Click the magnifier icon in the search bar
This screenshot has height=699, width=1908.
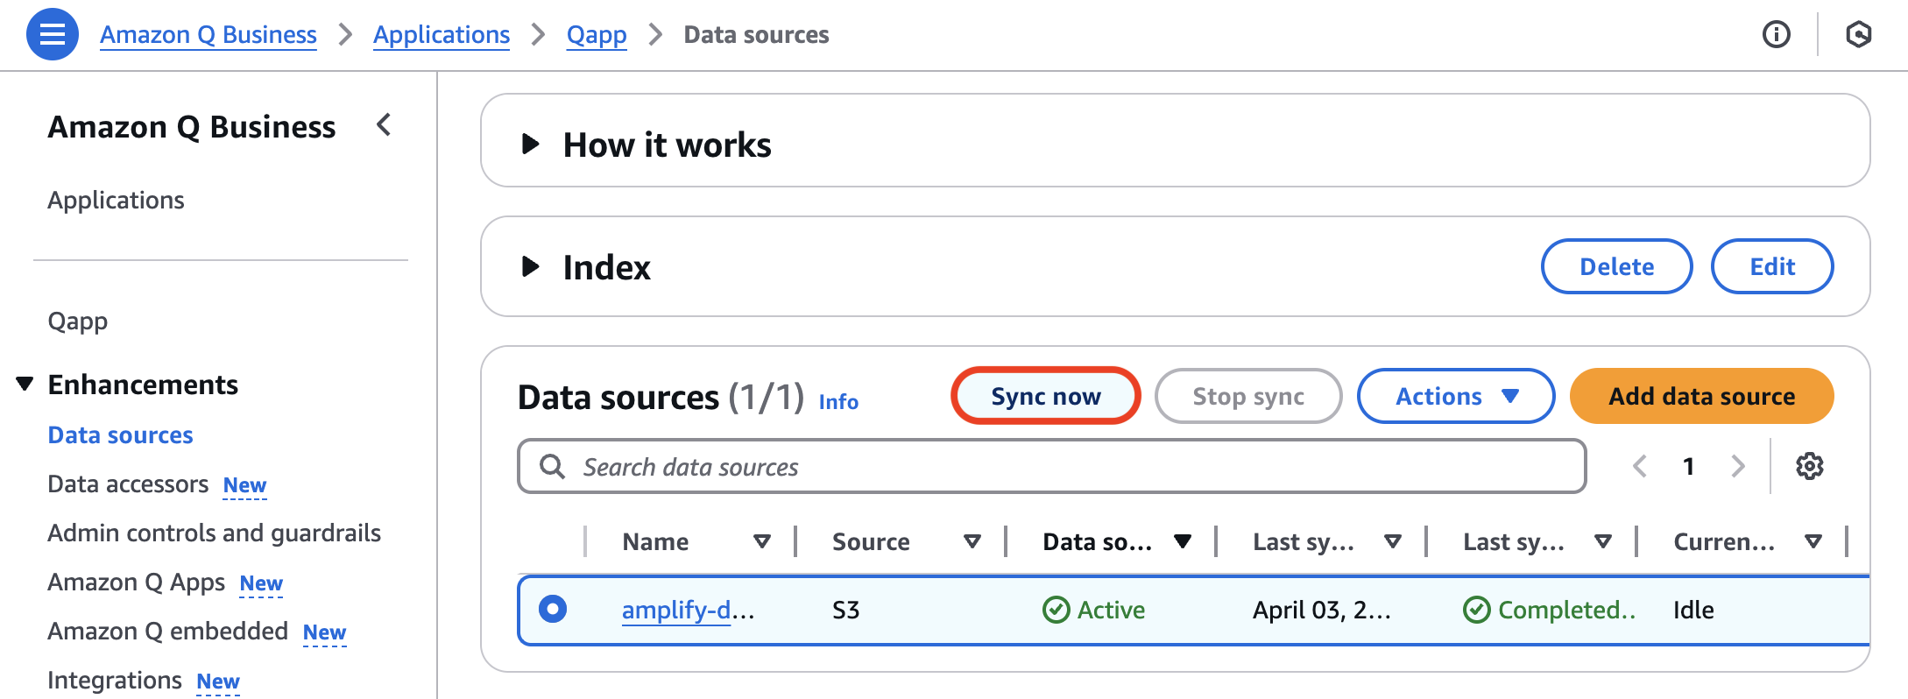[x=552, y=466]
